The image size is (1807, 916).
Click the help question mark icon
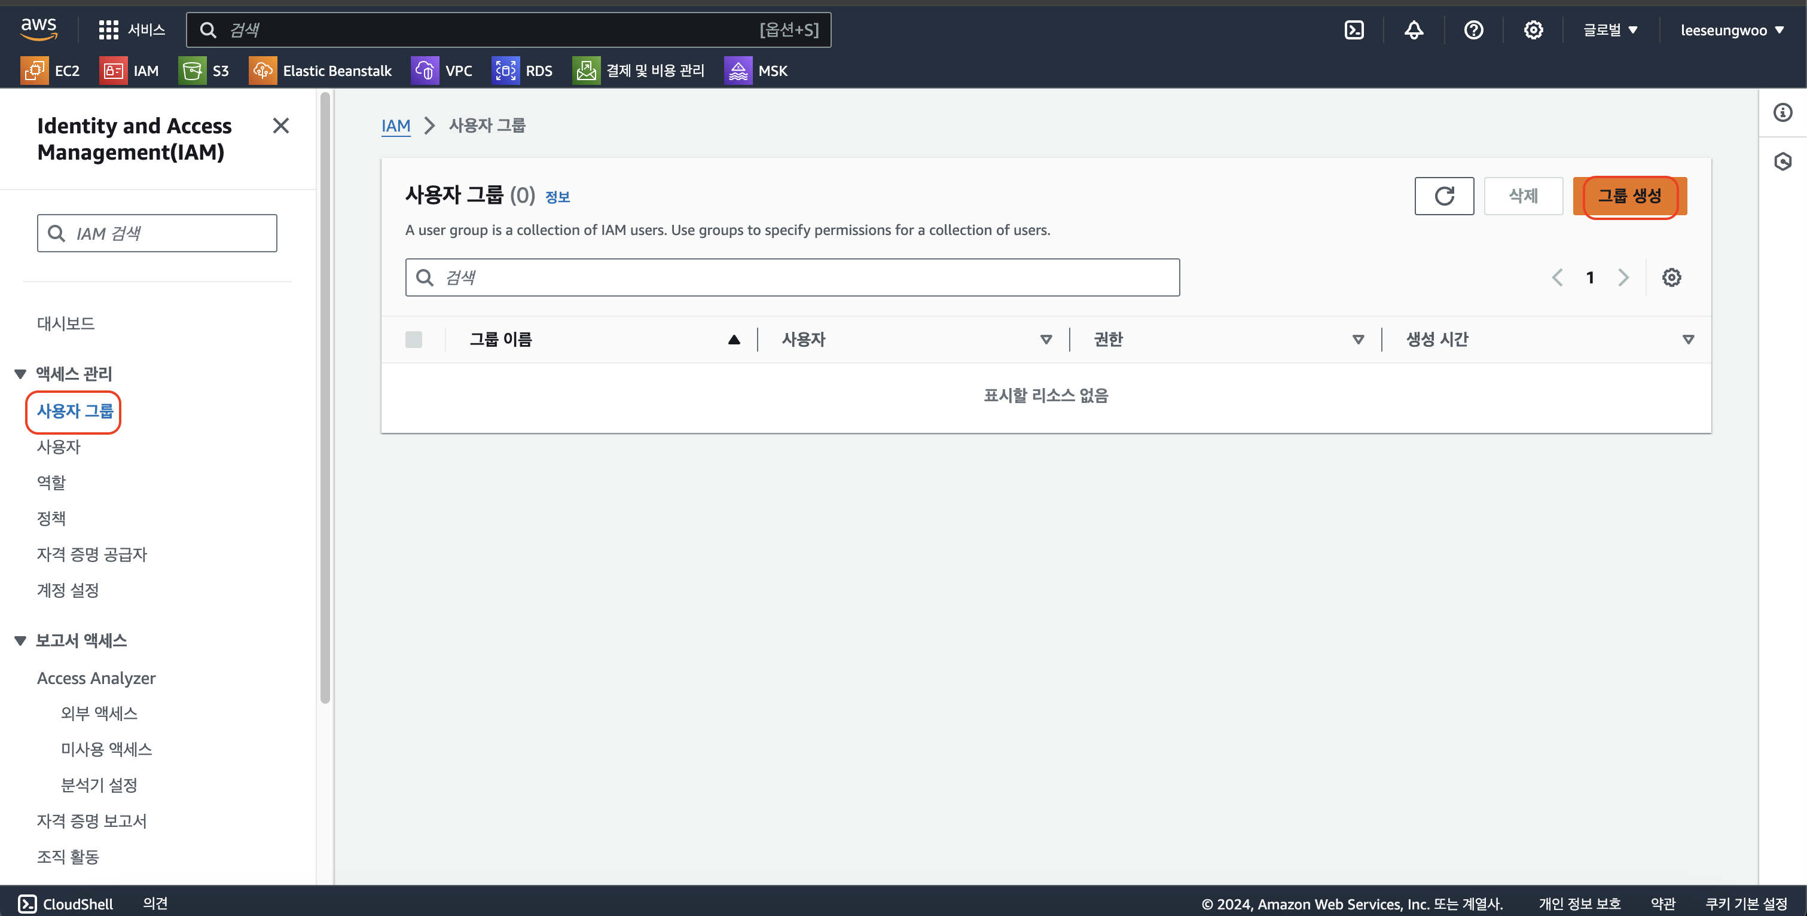tap(1473, 29)
